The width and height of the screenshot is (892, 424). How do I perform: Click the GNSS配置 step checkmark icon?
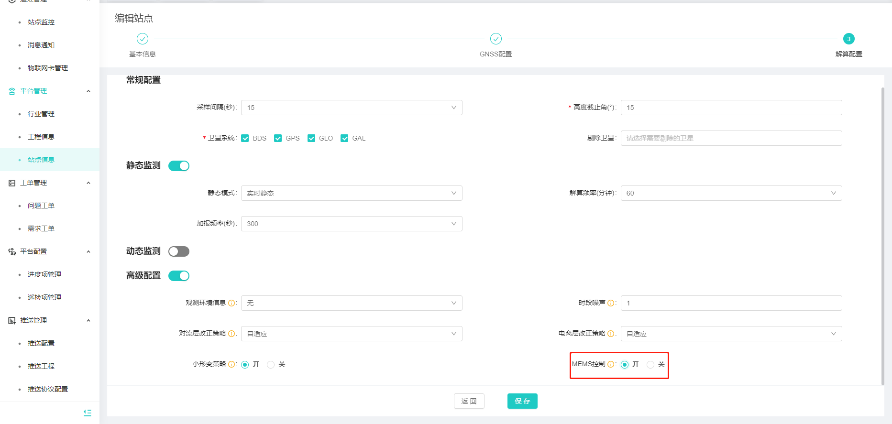496,39
